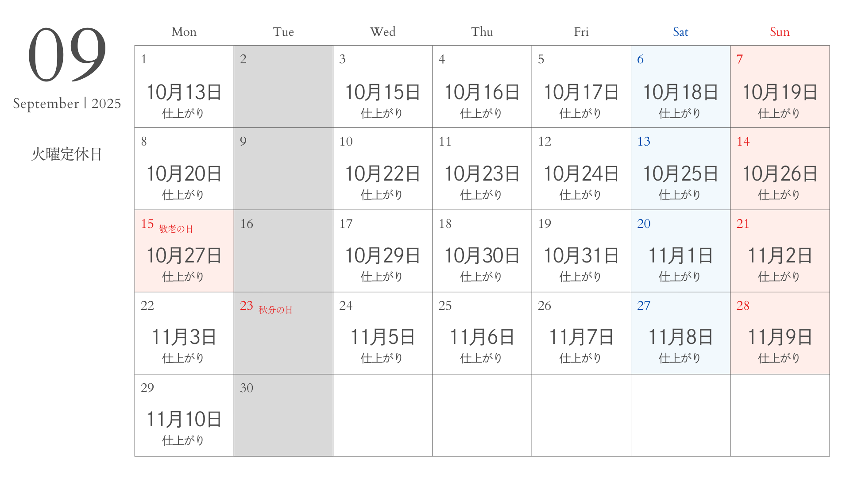Open the September 7 Sunday cell
The height and width of the screenshot is (478, 850).
pyautogui.click(x=780, y=87)
